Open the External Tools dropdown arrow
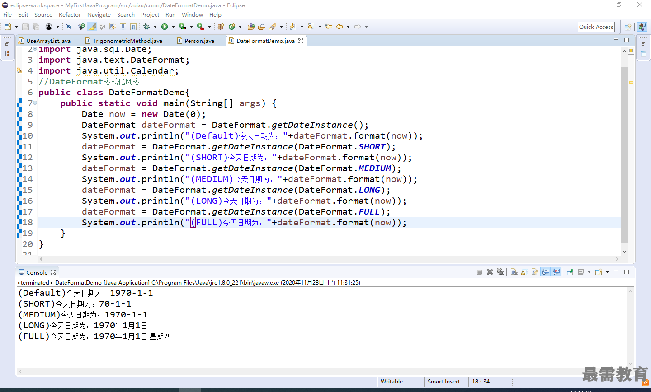Image resolution: width=651 pixels, height=392 pixels. [x=209, y=27]
